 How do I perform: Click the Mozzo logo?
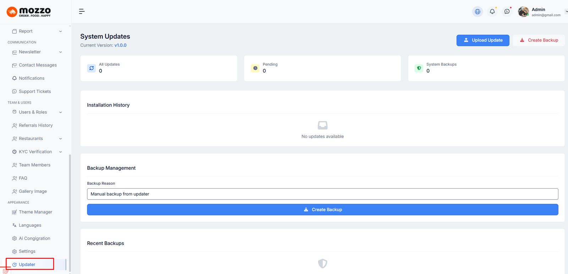29,12
